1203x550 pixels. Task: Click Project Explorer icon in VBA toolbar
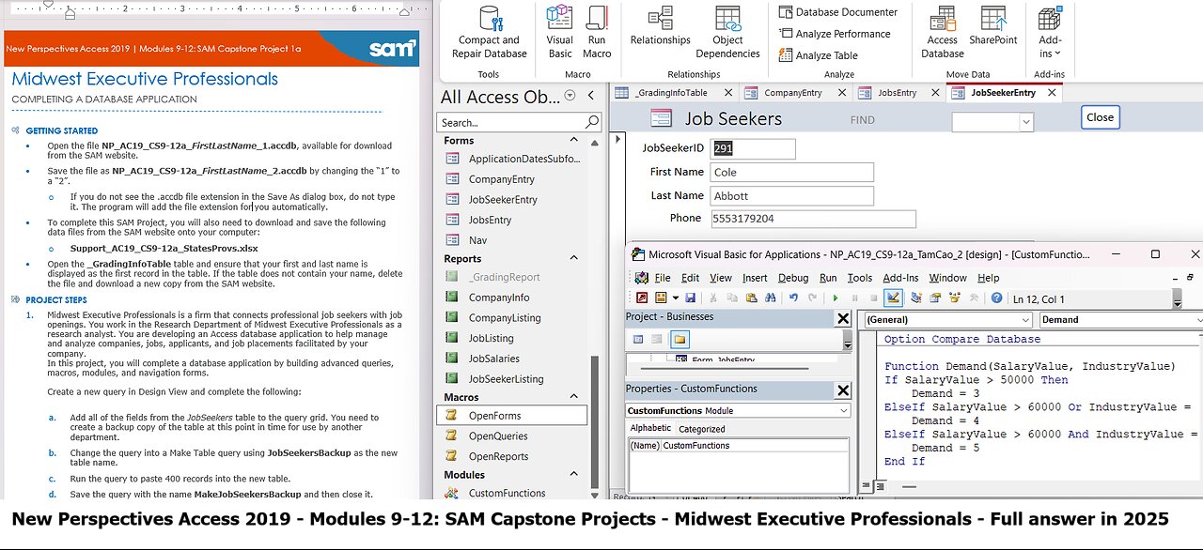[916, 298]
